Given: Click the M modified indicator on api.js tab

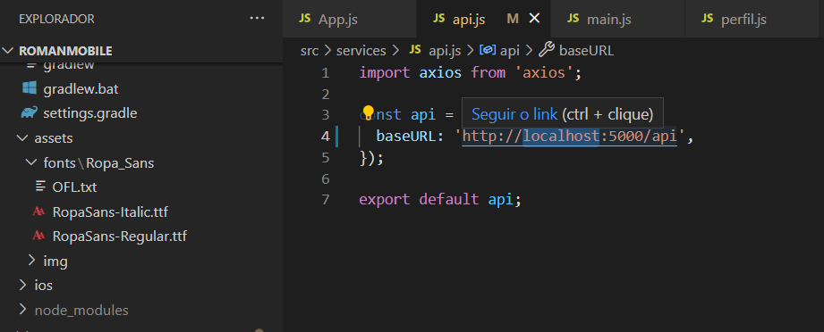Looking at the screenshot, I should click(513, 19).
